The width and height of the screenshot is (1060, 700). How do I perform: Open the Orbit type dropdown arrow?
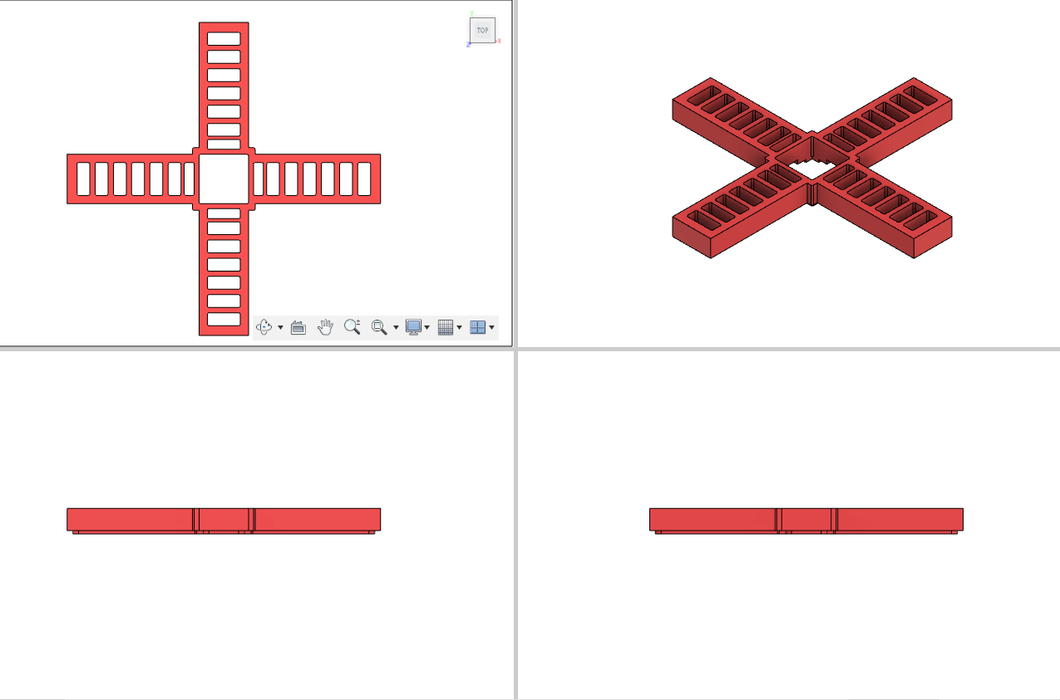pyautogui.click(x=280, y=328)
